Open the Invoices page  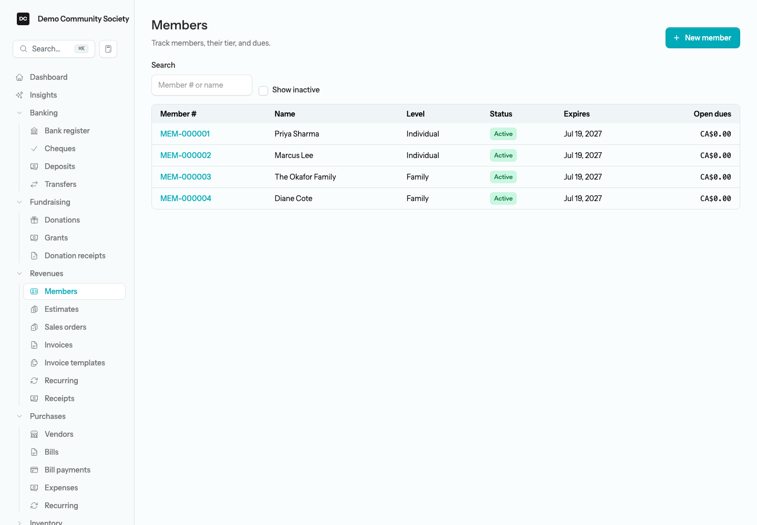[58, 345]
